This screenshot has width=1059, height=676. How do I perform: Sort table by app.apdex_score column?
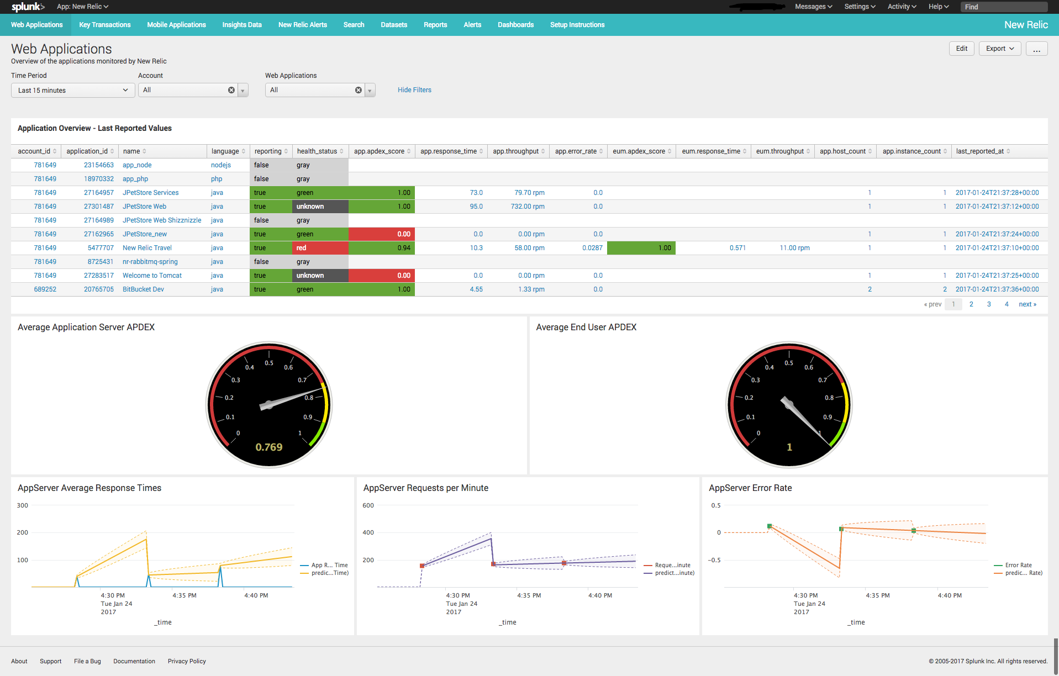382,151
